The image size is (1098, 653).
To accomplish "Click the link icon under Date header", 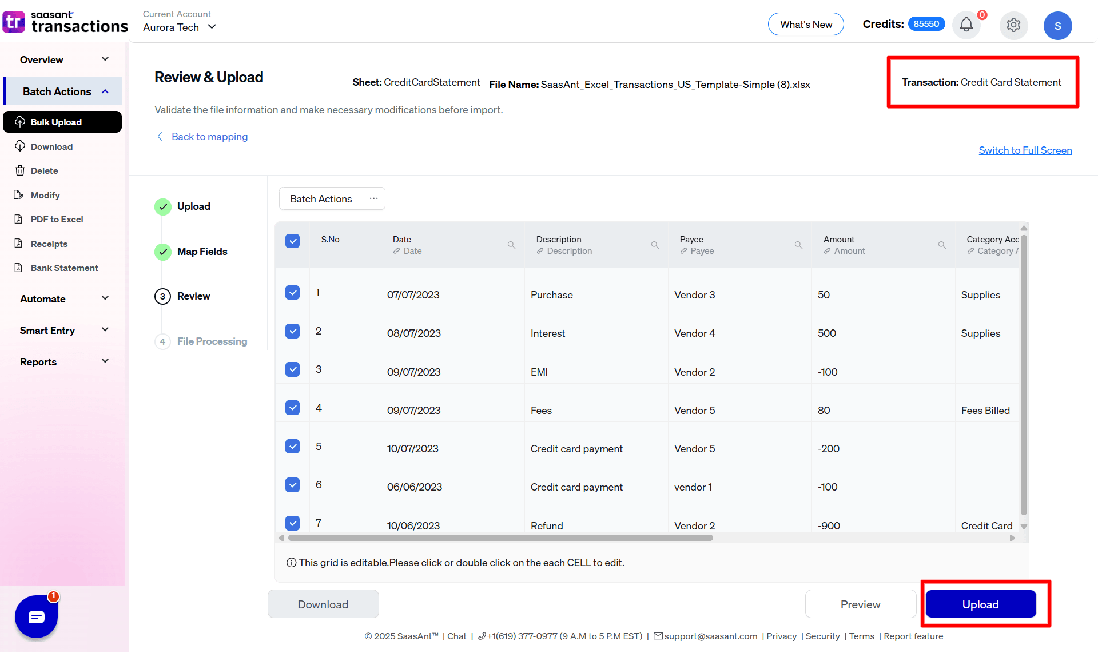I will click(396, 251).
